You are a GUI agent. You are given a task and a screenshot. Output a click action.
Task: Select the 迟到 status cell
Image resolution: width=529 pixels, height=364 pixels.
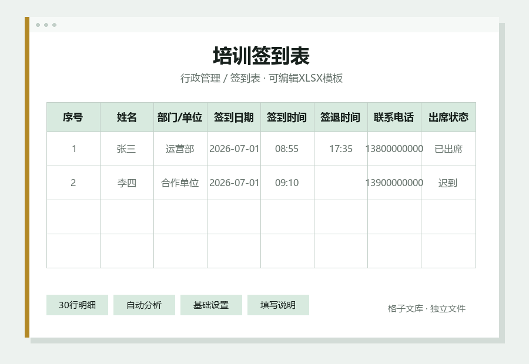(448, 183)
